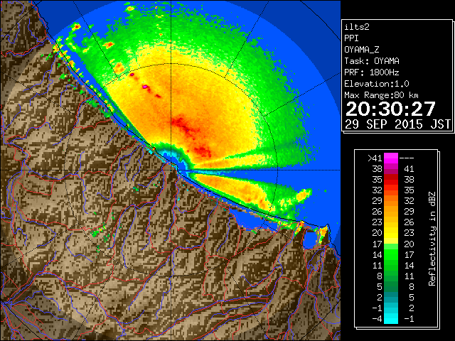Click the green 11 dBZ legend swatch
Image resolution: width=455 pixels, height=341 pixels.
click(391, 265)
